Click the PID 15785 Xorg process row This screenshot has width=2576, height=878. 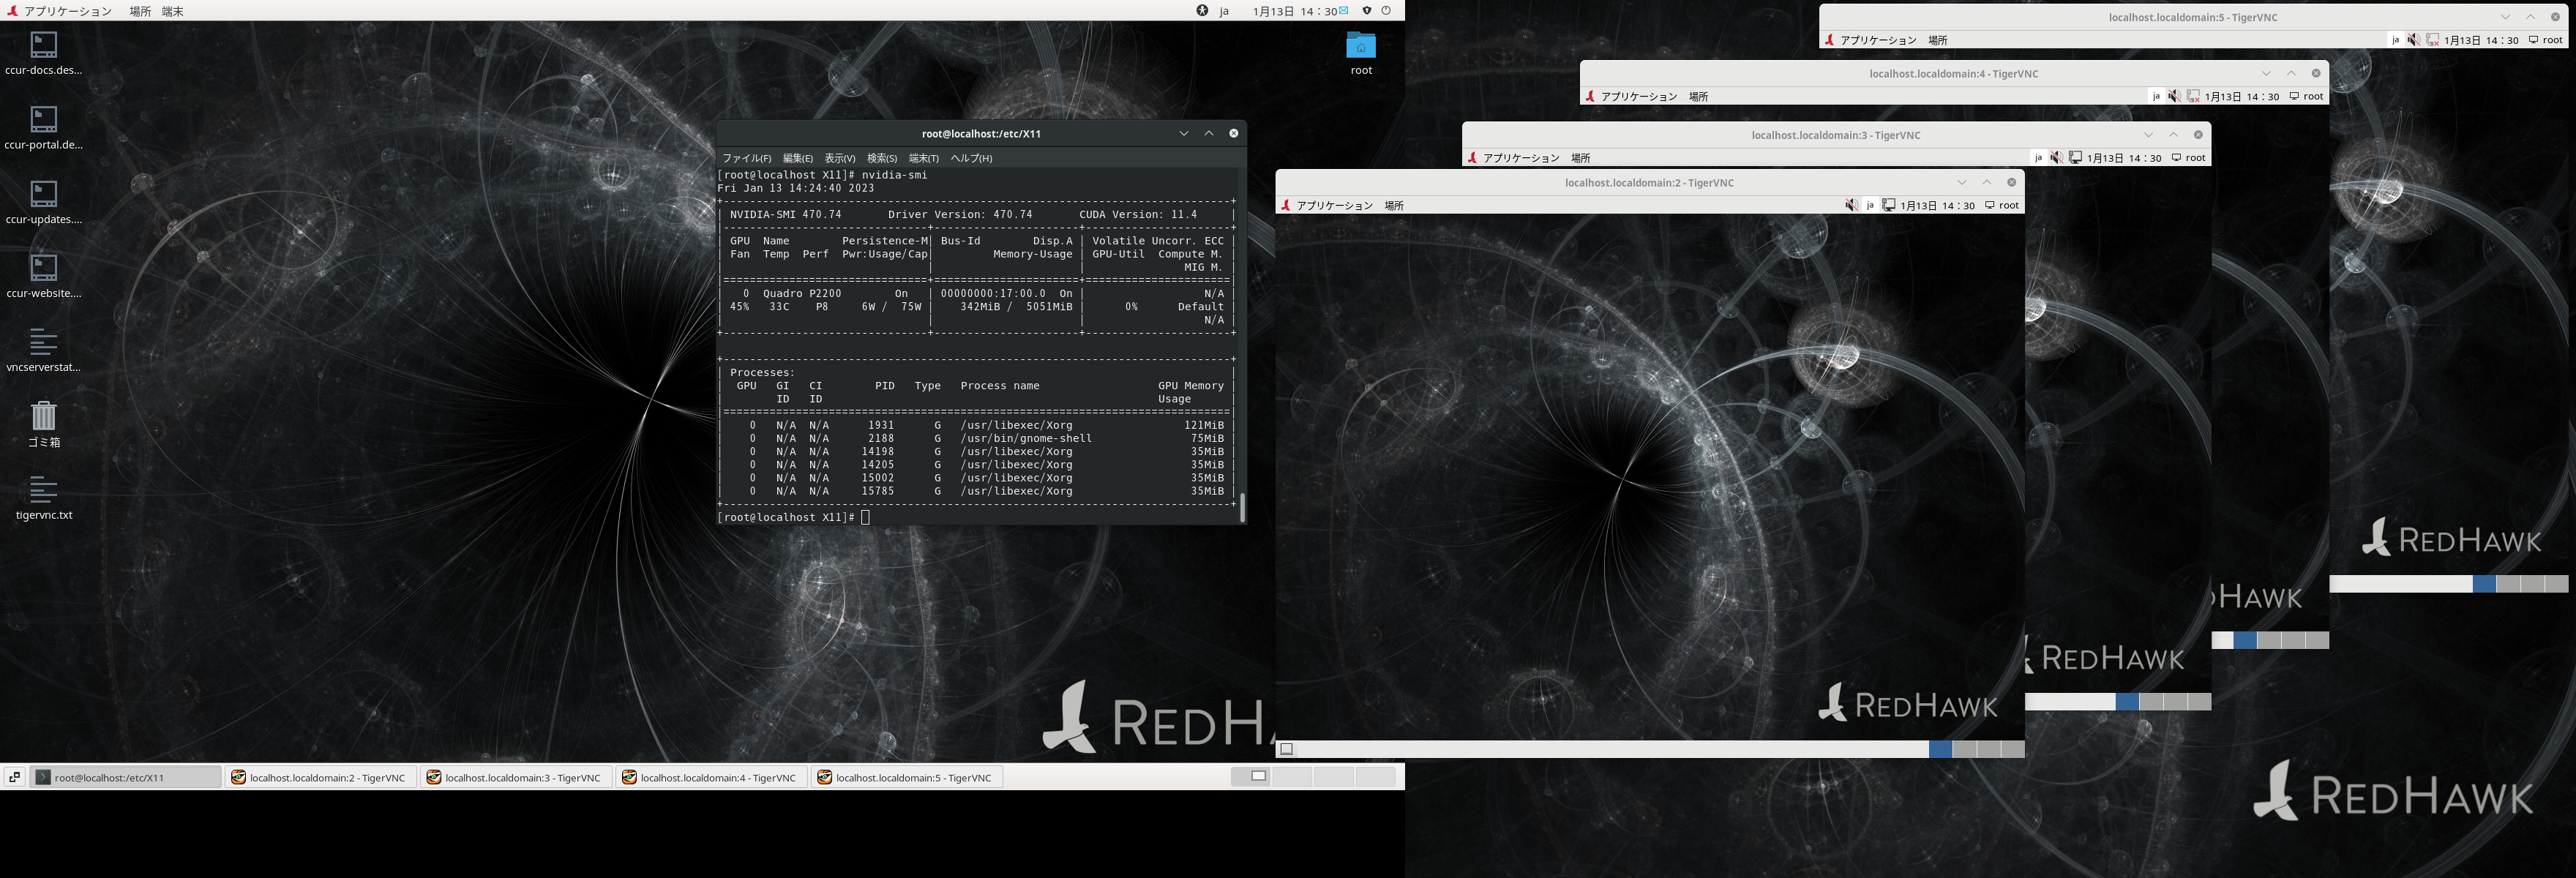pos(978,491)
